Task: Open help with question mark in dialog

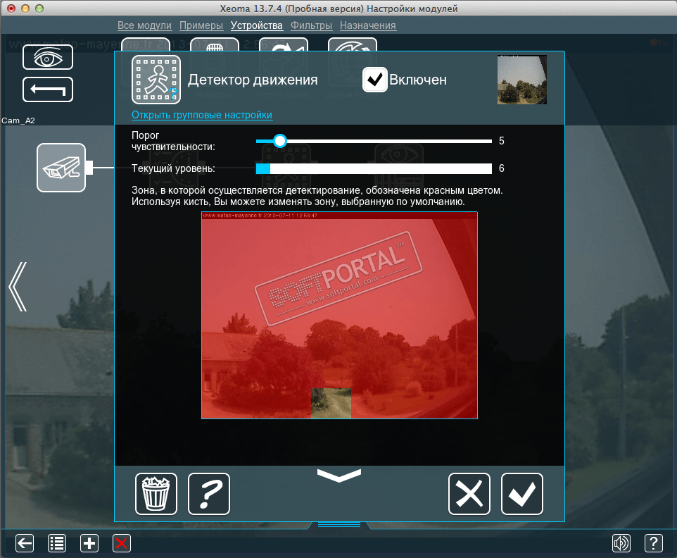Action: 209,494
